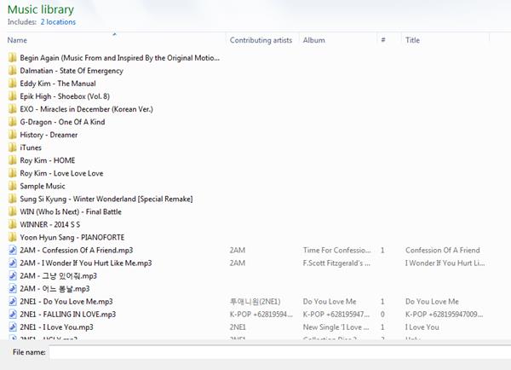Click the album cell 'F.Scott Fitzgerald's ...'
This screenshot has height=370, width=511.
pyautogui.click(x=336, y=263)
